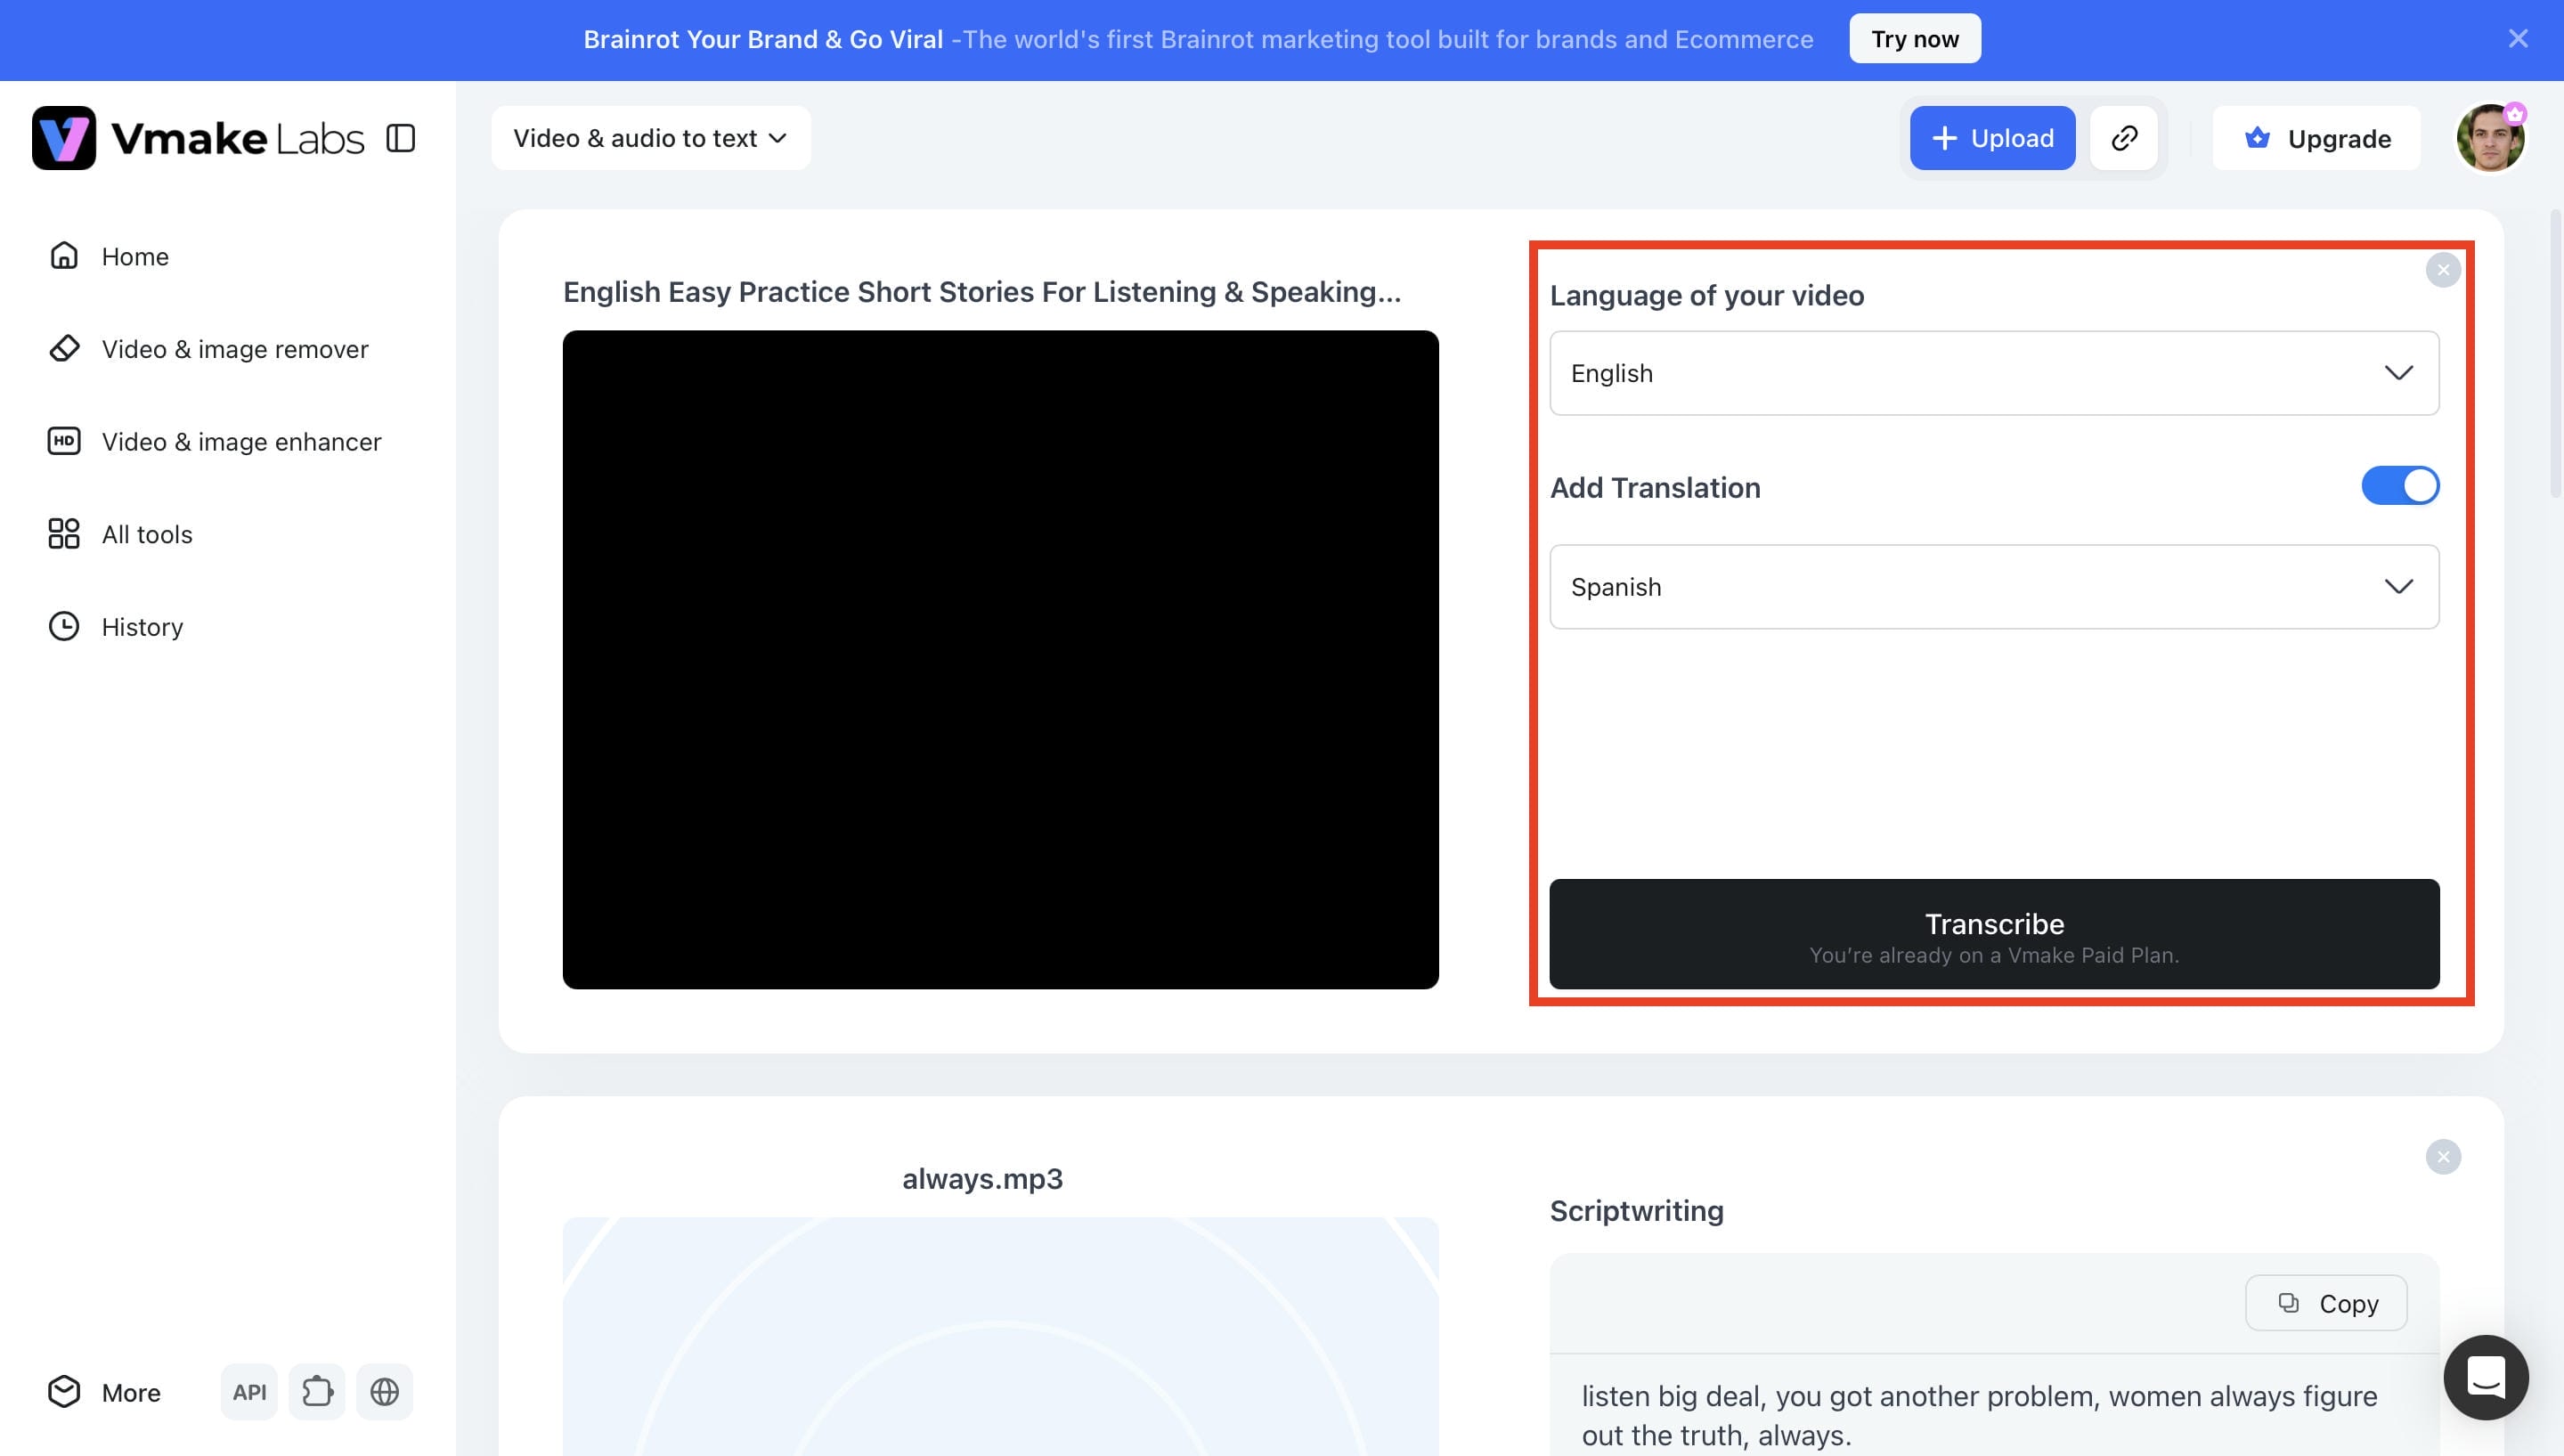Click the English Easy Practice video title
This screenshot has height=1456, width=2564.
pos(982,292)
